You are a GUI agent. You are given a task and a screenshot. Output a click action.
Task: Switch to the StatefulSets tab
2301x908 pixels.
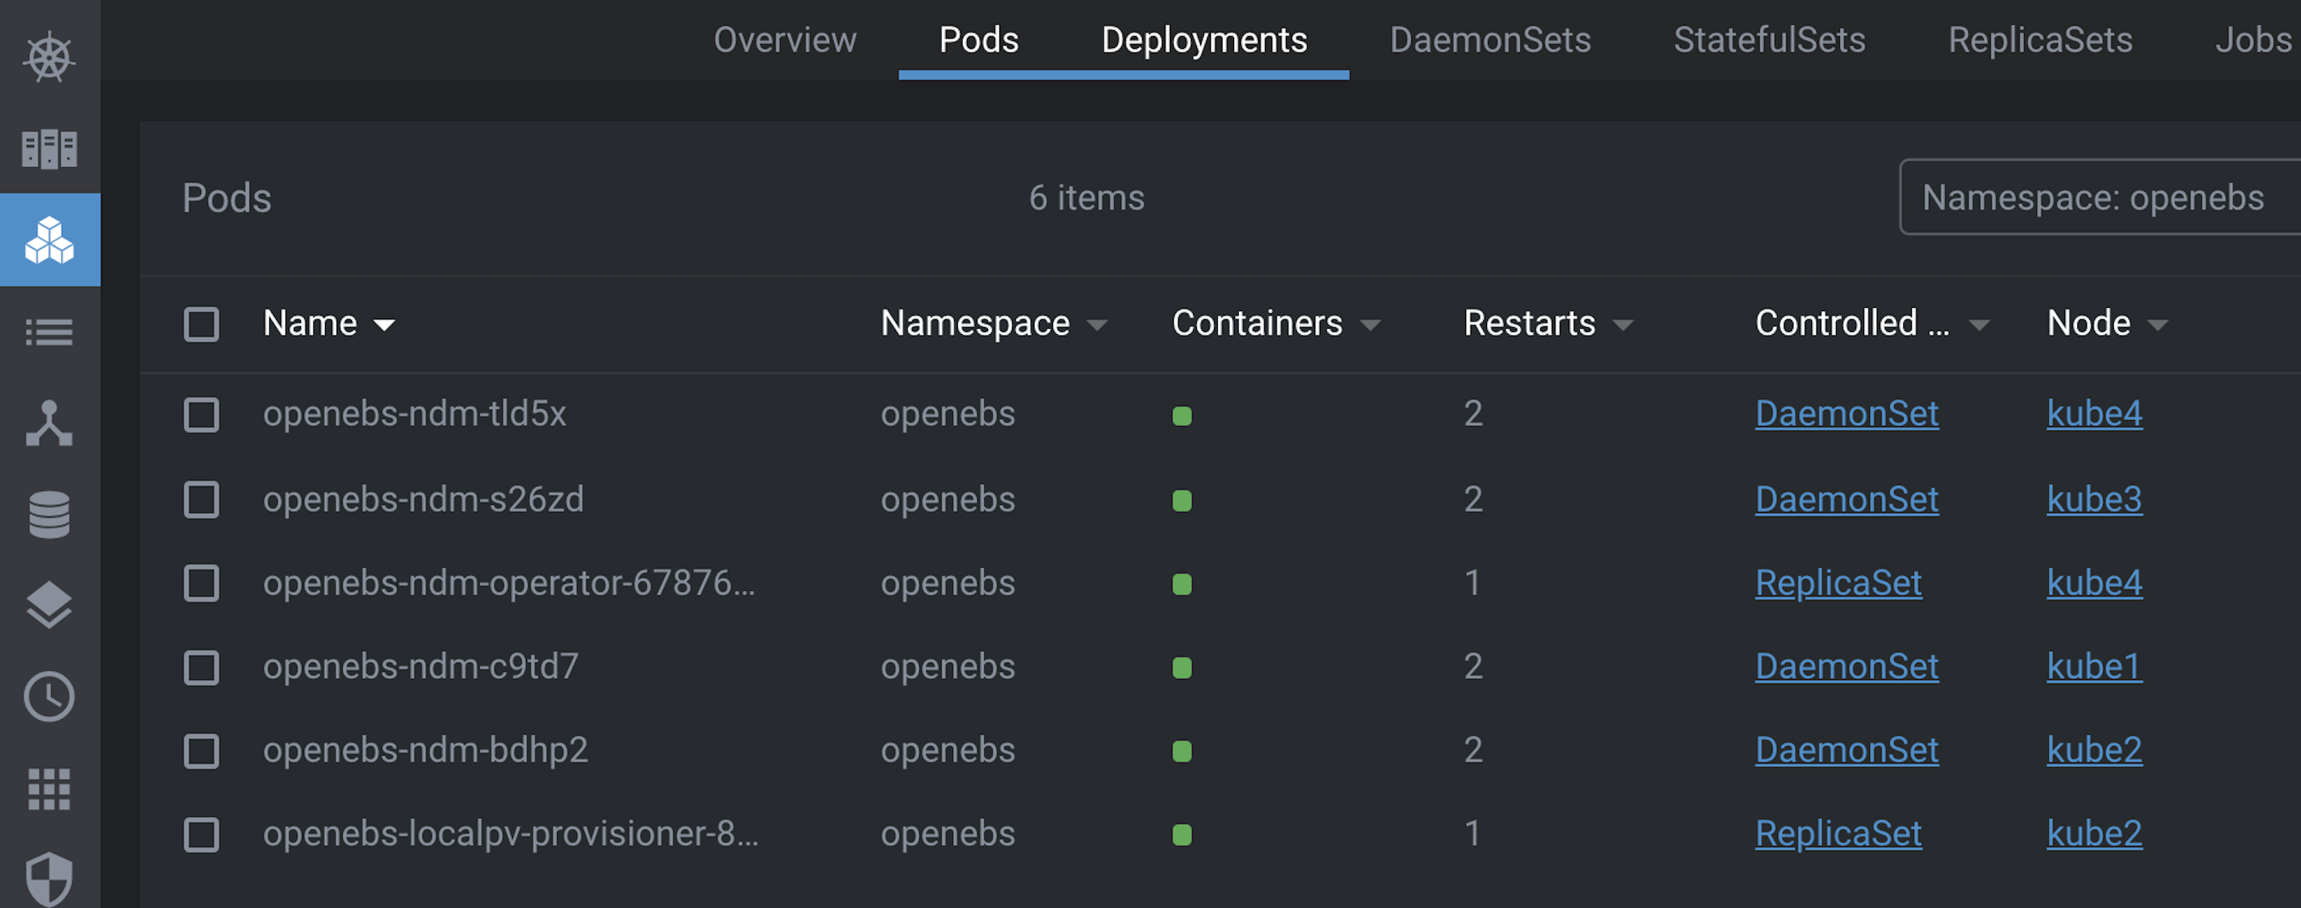[1769, 40]
